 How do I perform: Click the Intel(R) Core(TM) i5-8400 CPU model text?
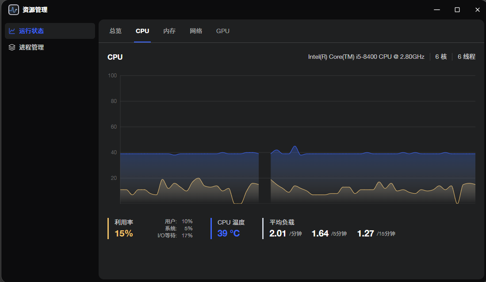[366, 57]
